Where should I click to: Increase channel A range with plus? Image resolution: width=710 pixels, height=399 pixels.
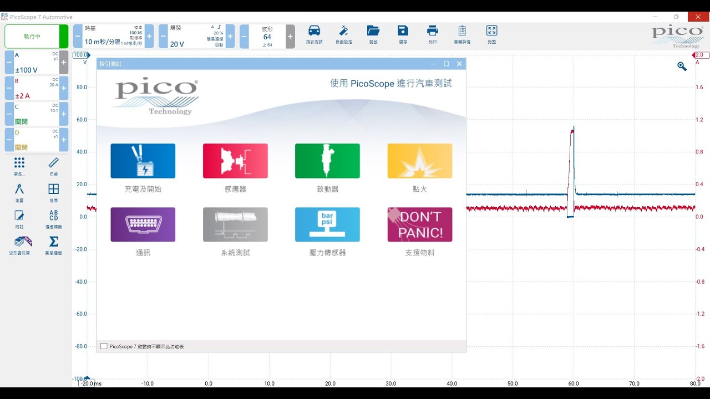(x=64, y=63)
